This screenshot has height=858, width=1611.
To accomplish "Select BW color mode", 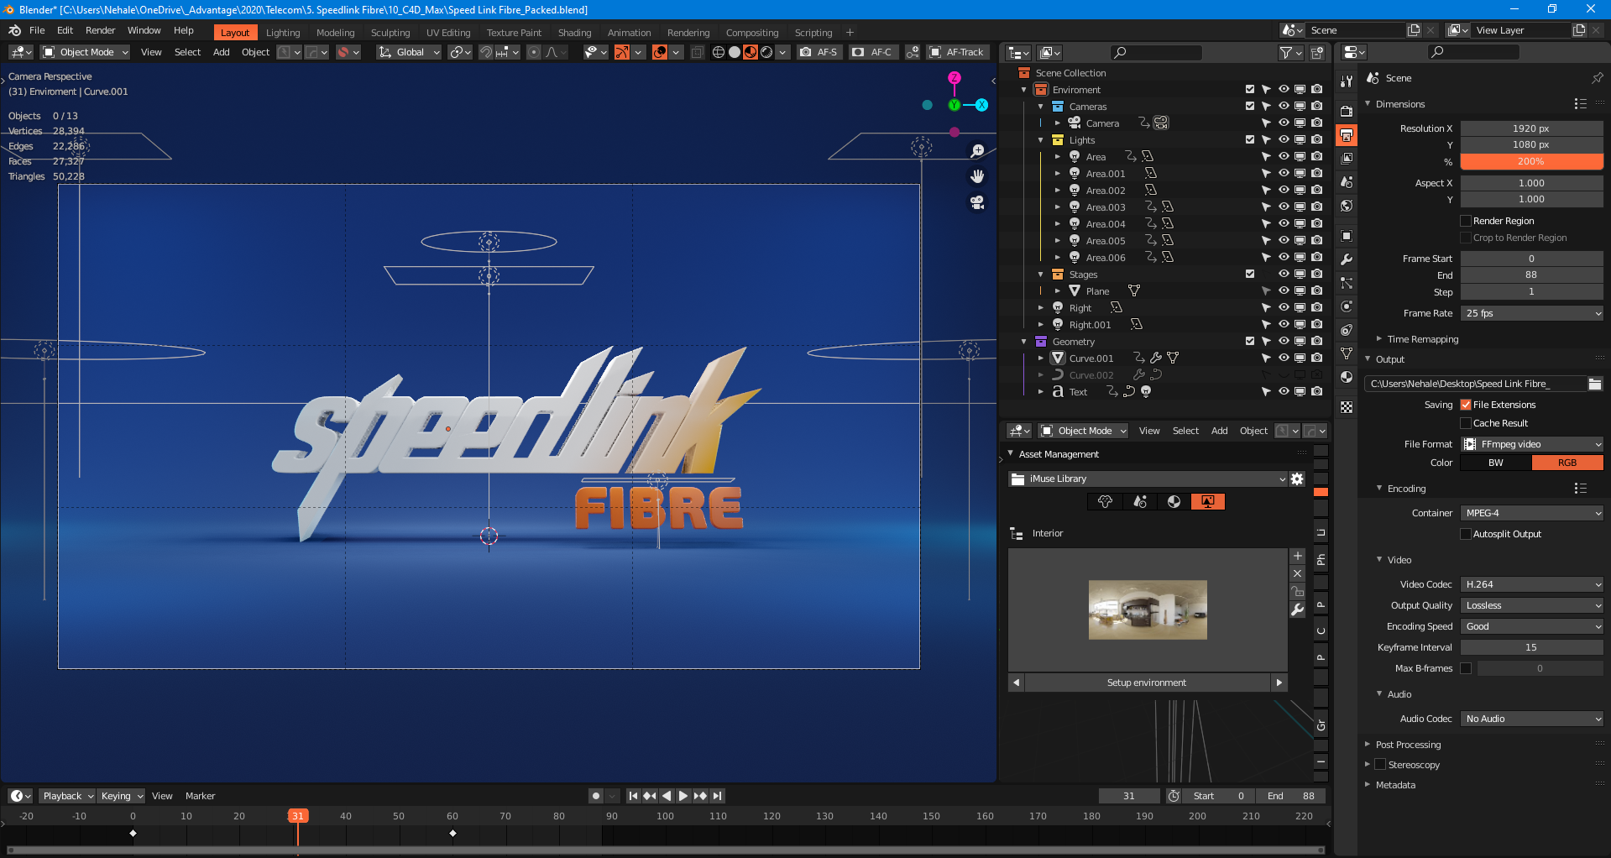I will coord(1496,463).
